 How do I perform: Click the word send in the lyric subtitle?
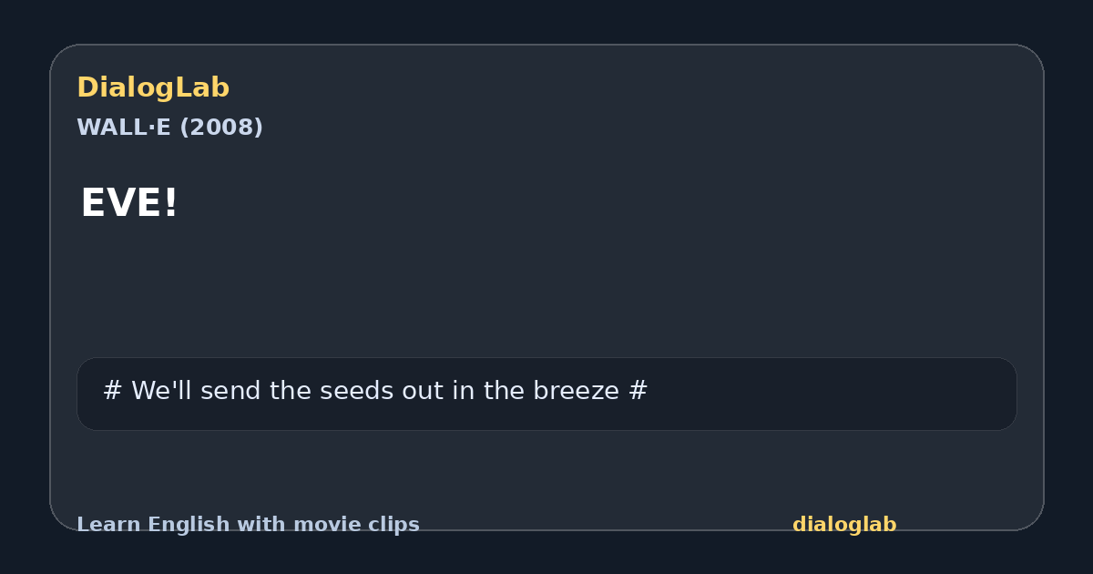tap(233, 391)
